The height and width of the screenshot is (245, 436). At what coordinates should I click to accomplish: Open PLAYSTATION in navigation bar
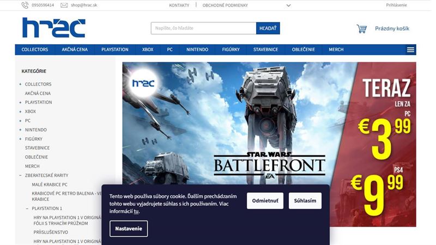tap(115, 50)
